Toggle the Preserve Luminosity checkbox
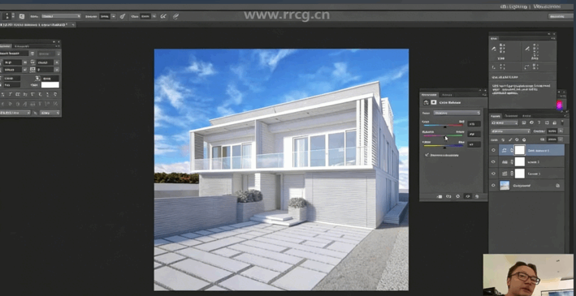This screenshot has width=576, height=296. coord(427,155)
